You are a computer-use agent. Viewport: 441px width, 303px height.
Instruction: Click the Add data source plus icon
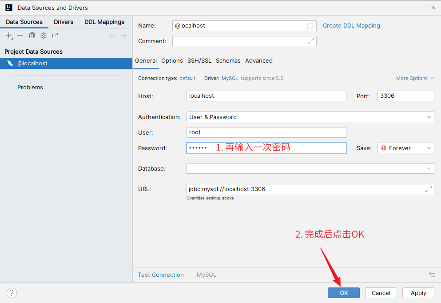(9, 36)
